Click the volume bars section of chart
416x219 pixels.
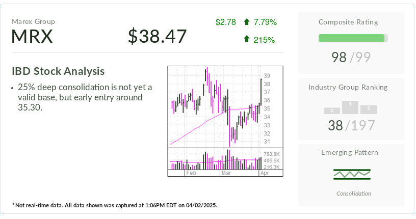(x=215, y=160)
